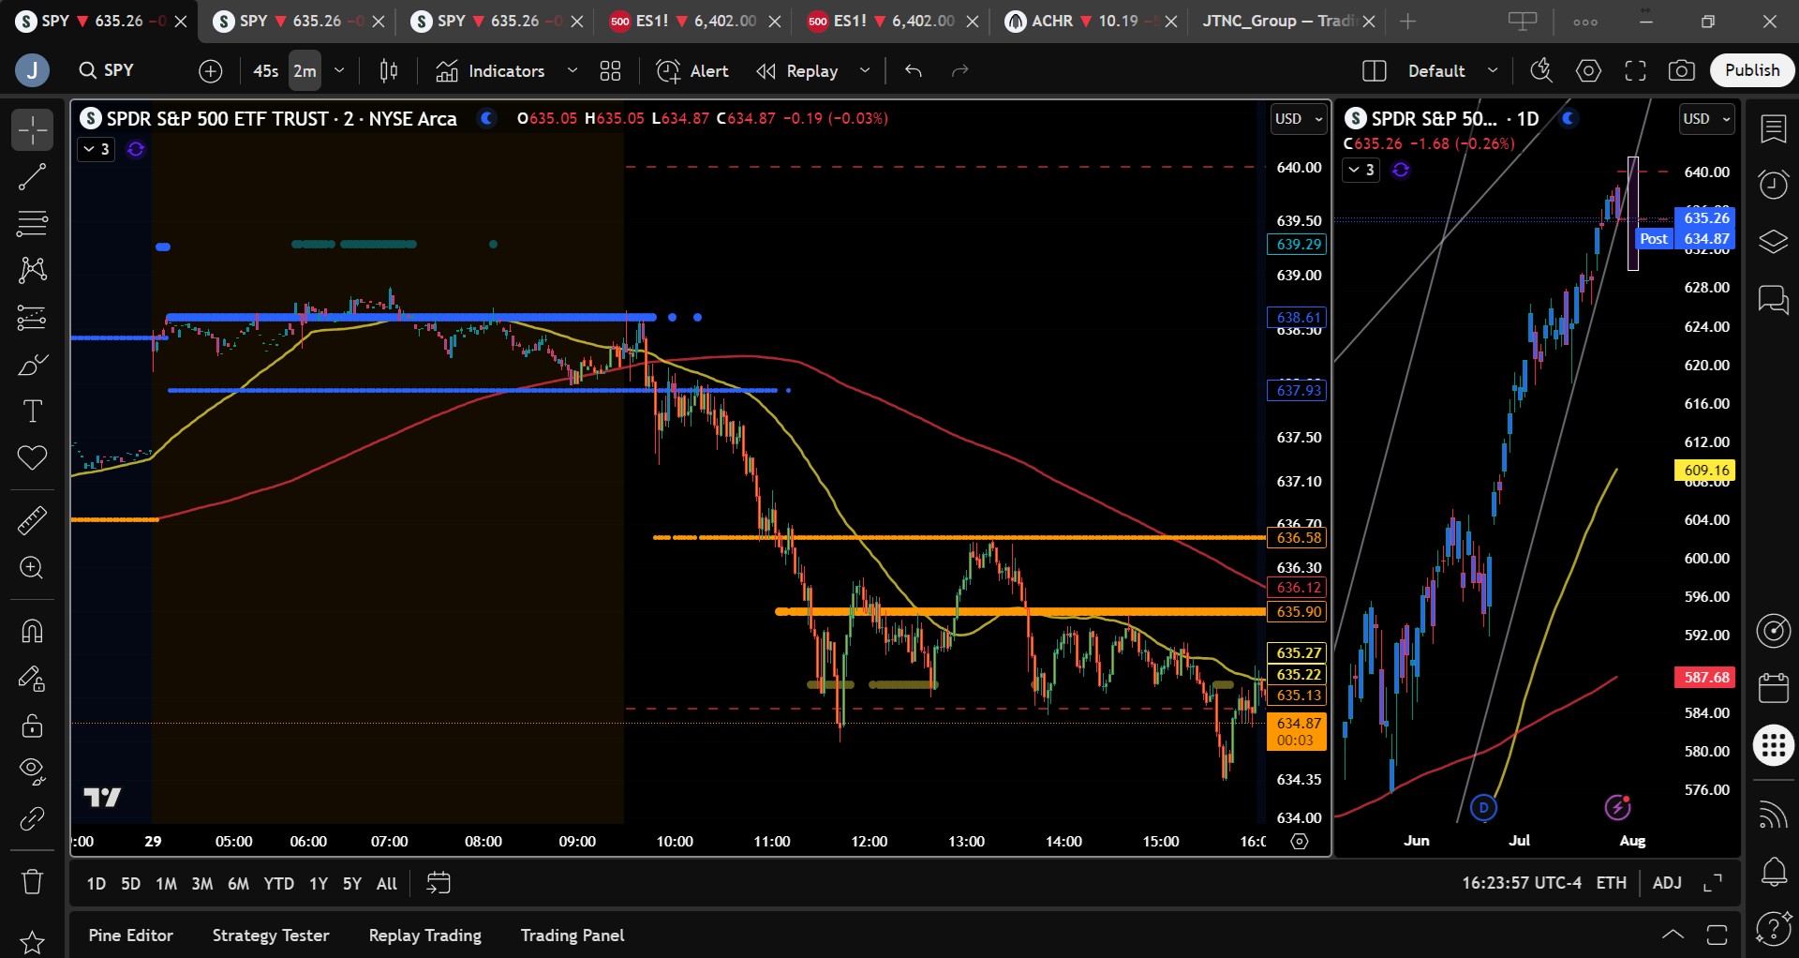Create a new Alert

[x=692, y=70]
